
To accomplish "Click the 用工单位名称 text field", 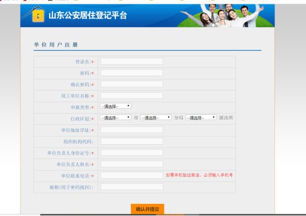I will coord(131,96).
